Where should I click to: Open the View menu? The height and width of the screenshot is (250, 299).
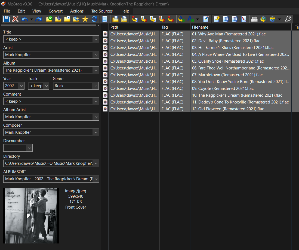37,11
